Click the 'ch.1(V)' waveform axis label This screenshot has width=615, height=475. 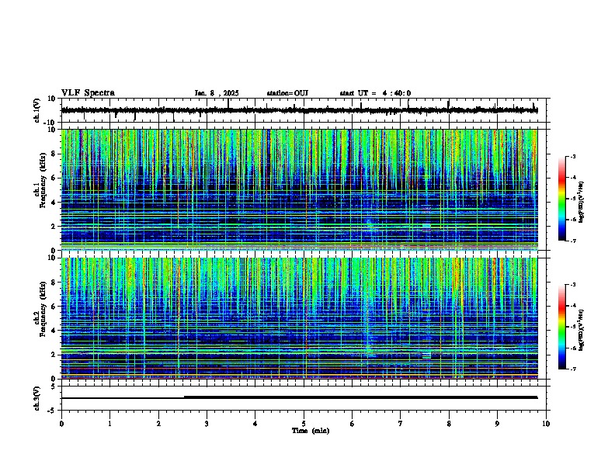pos(37,110)
